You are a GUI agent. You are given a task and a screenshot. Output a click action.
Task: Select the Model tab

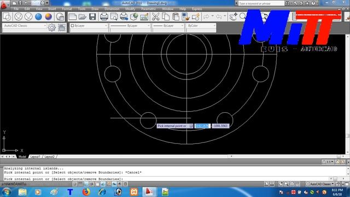tap(22, 157)
